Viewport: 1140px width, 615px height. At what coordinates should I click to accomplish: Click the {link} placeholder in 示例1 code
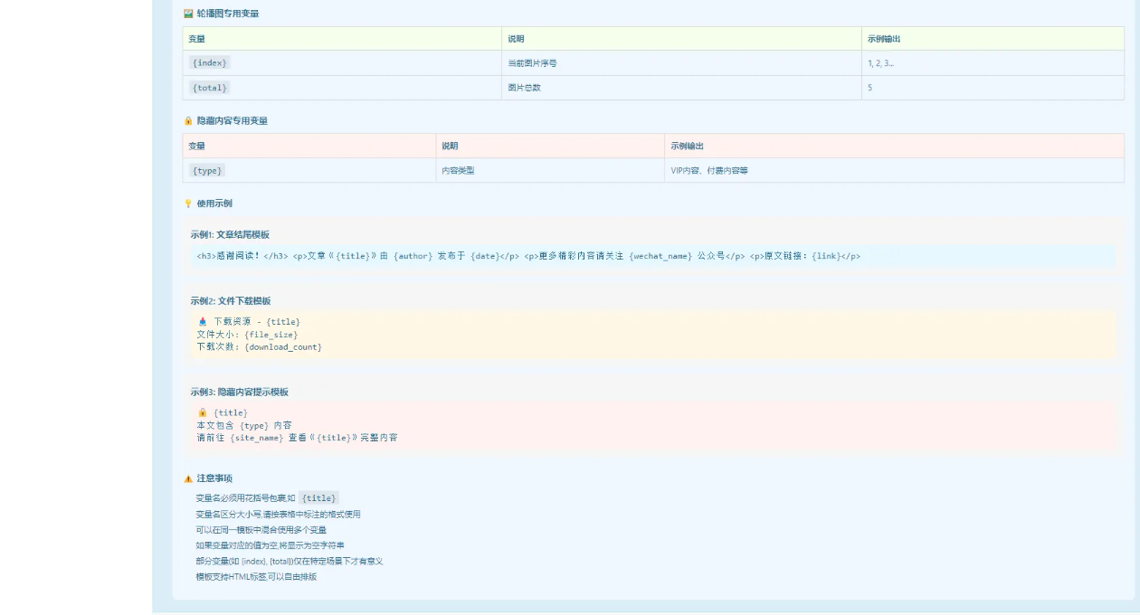825,256
